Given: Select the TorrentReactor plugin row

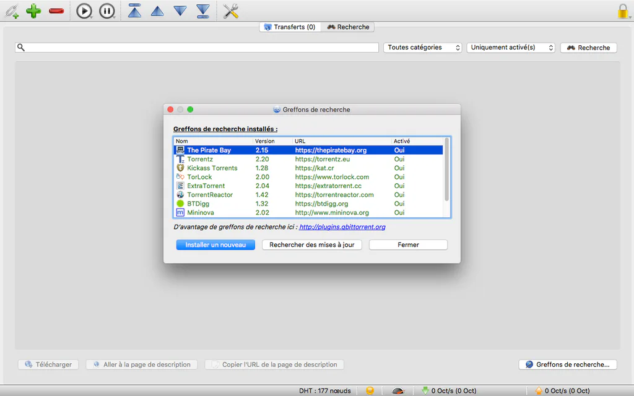Looking at the screenshot, I should (308, 195).
